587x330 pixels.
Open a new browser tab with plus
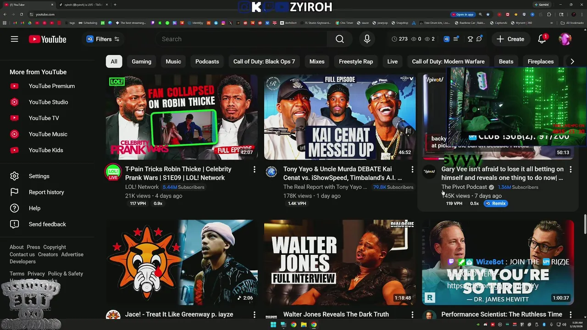[x=115, y=5]
